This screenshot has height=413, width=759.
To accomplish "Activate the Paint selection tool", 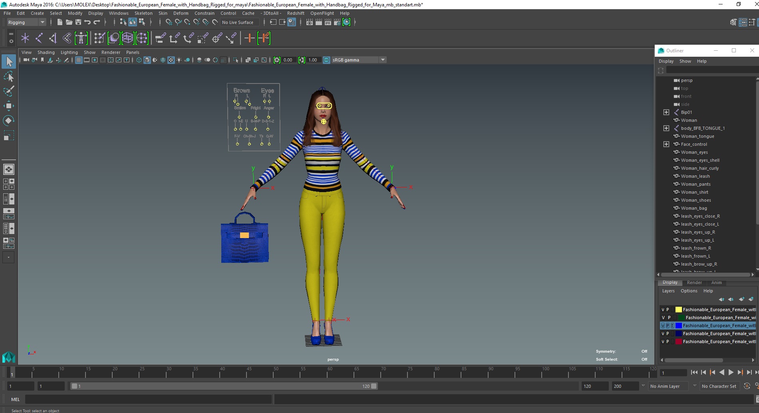I will (9, 91).
